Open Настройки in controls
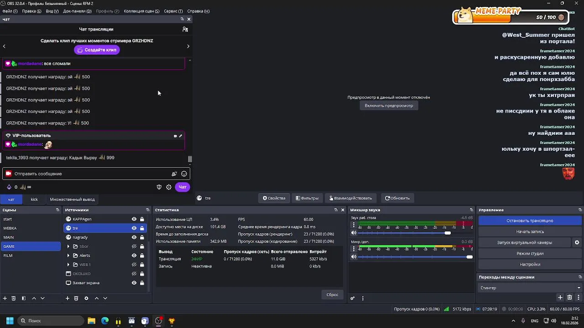Screen dimensions: 584x328 530,264
